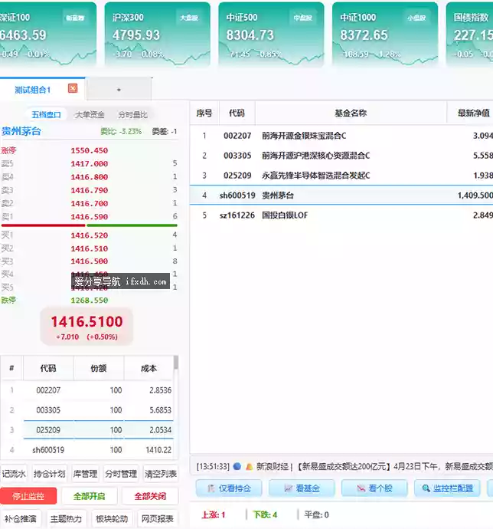Screen dimensions: 493x529
Task: Select row 前海开源金银珠宝混合C
Action: [341, 136]
